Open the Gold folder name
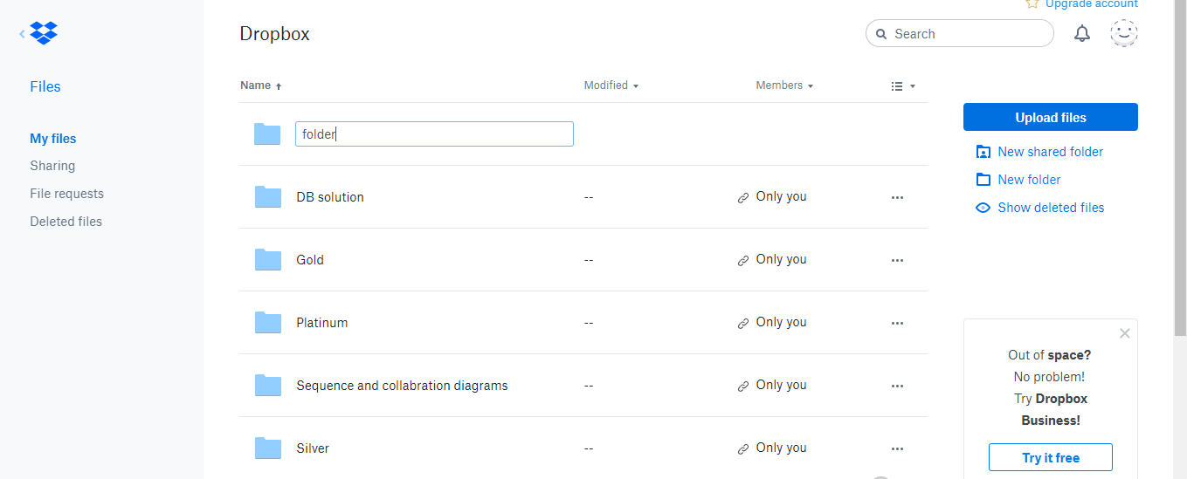1187x479 pixels. (x=310, y=260)
